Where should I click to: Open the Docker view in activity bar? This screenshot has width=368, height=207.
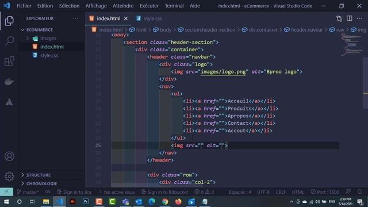[x=9, y=82]
